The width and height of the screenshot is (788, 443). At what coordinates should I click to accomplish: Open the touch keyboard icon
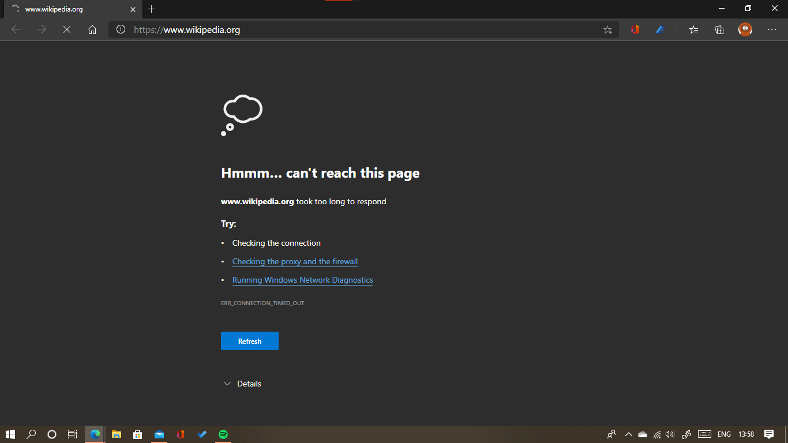[704, 434]
